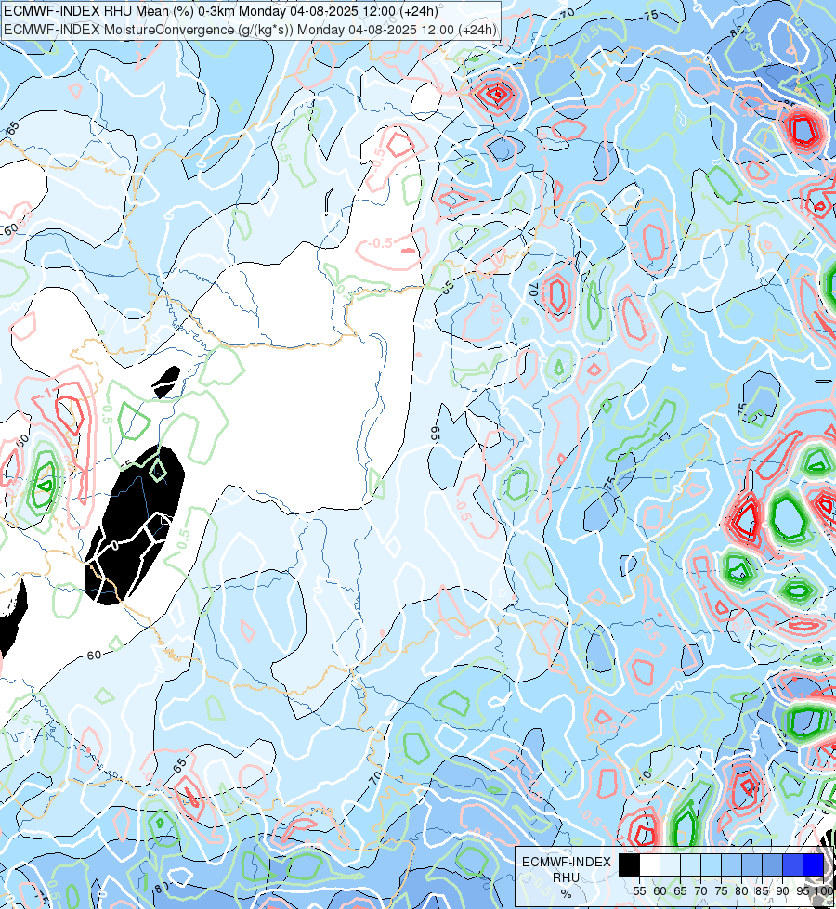
Task: Click the "RHU Mean (%) 0-3km" title line
Action: click(221, 11)
